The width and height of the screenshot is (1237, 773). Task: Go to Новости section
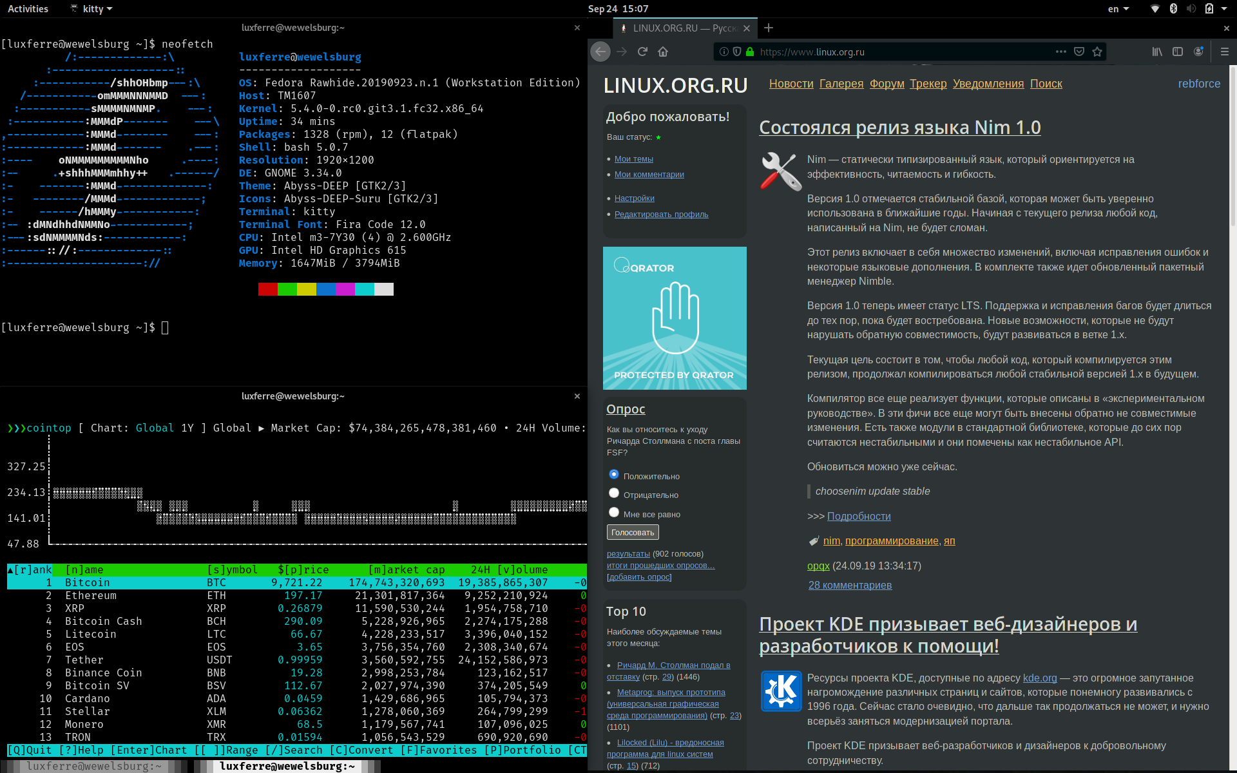[791, 84]
